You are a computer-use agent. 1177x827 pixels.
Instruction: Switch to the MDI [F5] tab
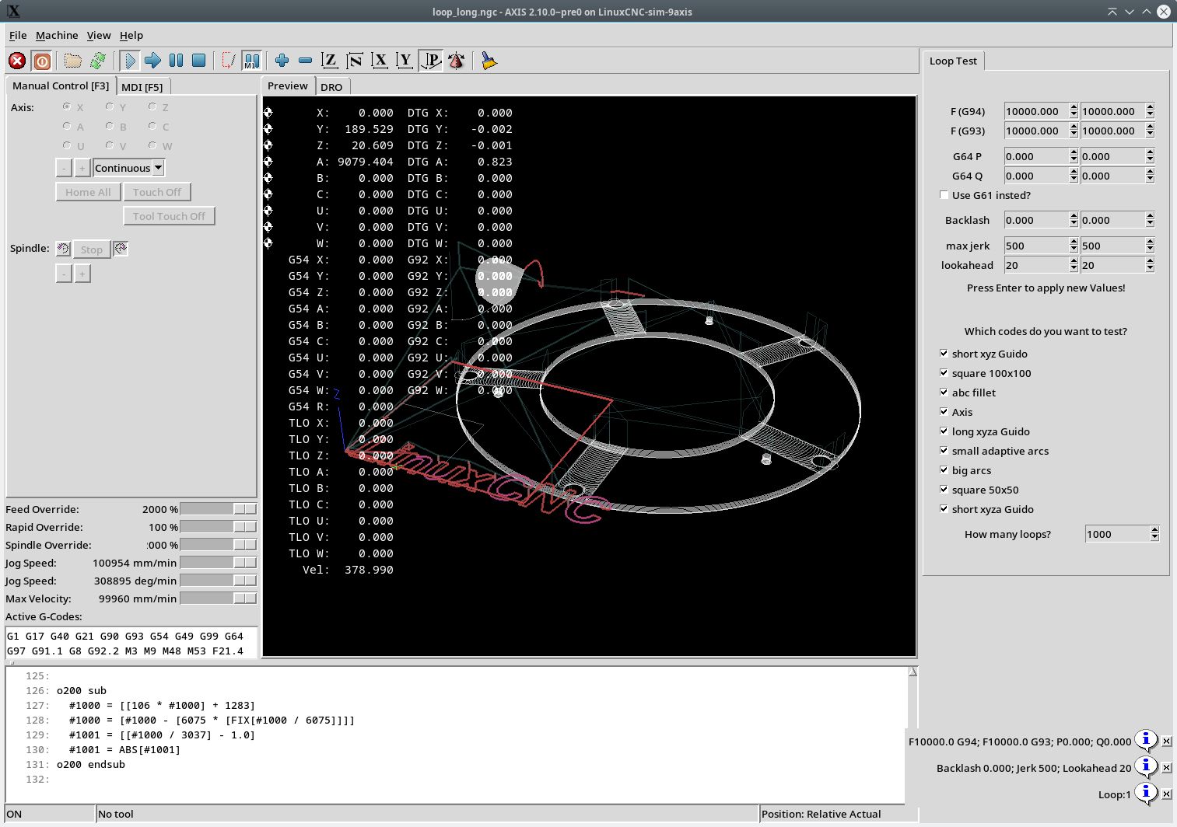[142, 87]
